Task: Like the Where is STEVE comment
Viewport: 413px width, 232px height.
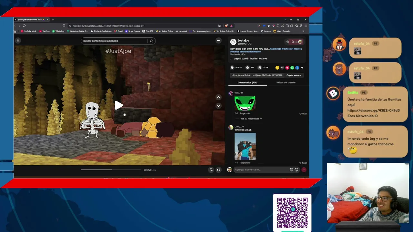Action: click(x=301, y=163)
